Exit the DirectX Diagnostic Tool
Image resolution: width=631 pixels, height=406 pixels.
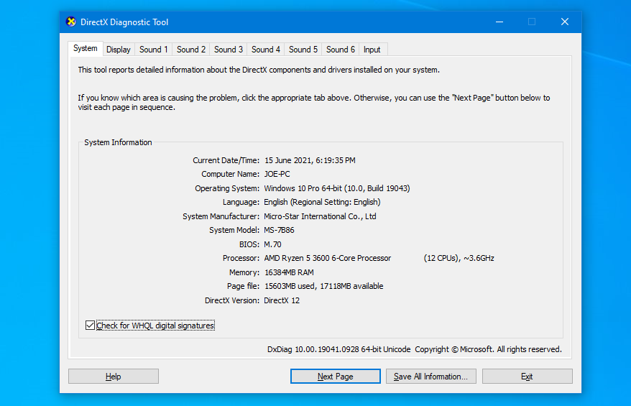click(x=528, y=377)
